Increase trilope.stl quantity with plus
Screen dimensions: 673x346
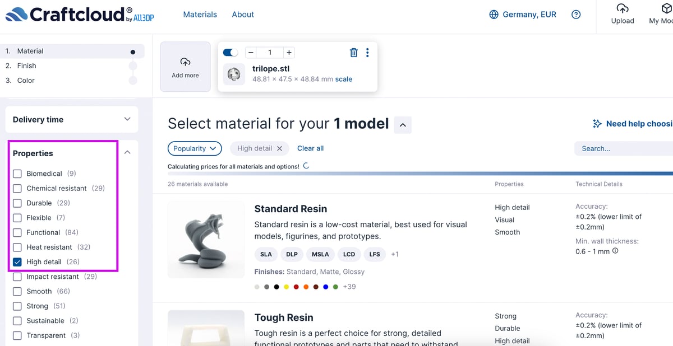pyautogui.click(x=289, y=52)
